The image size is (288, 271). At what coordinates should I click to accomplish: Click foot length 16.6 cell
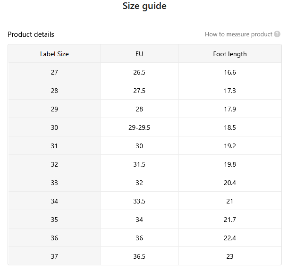(x=230, y=72)
